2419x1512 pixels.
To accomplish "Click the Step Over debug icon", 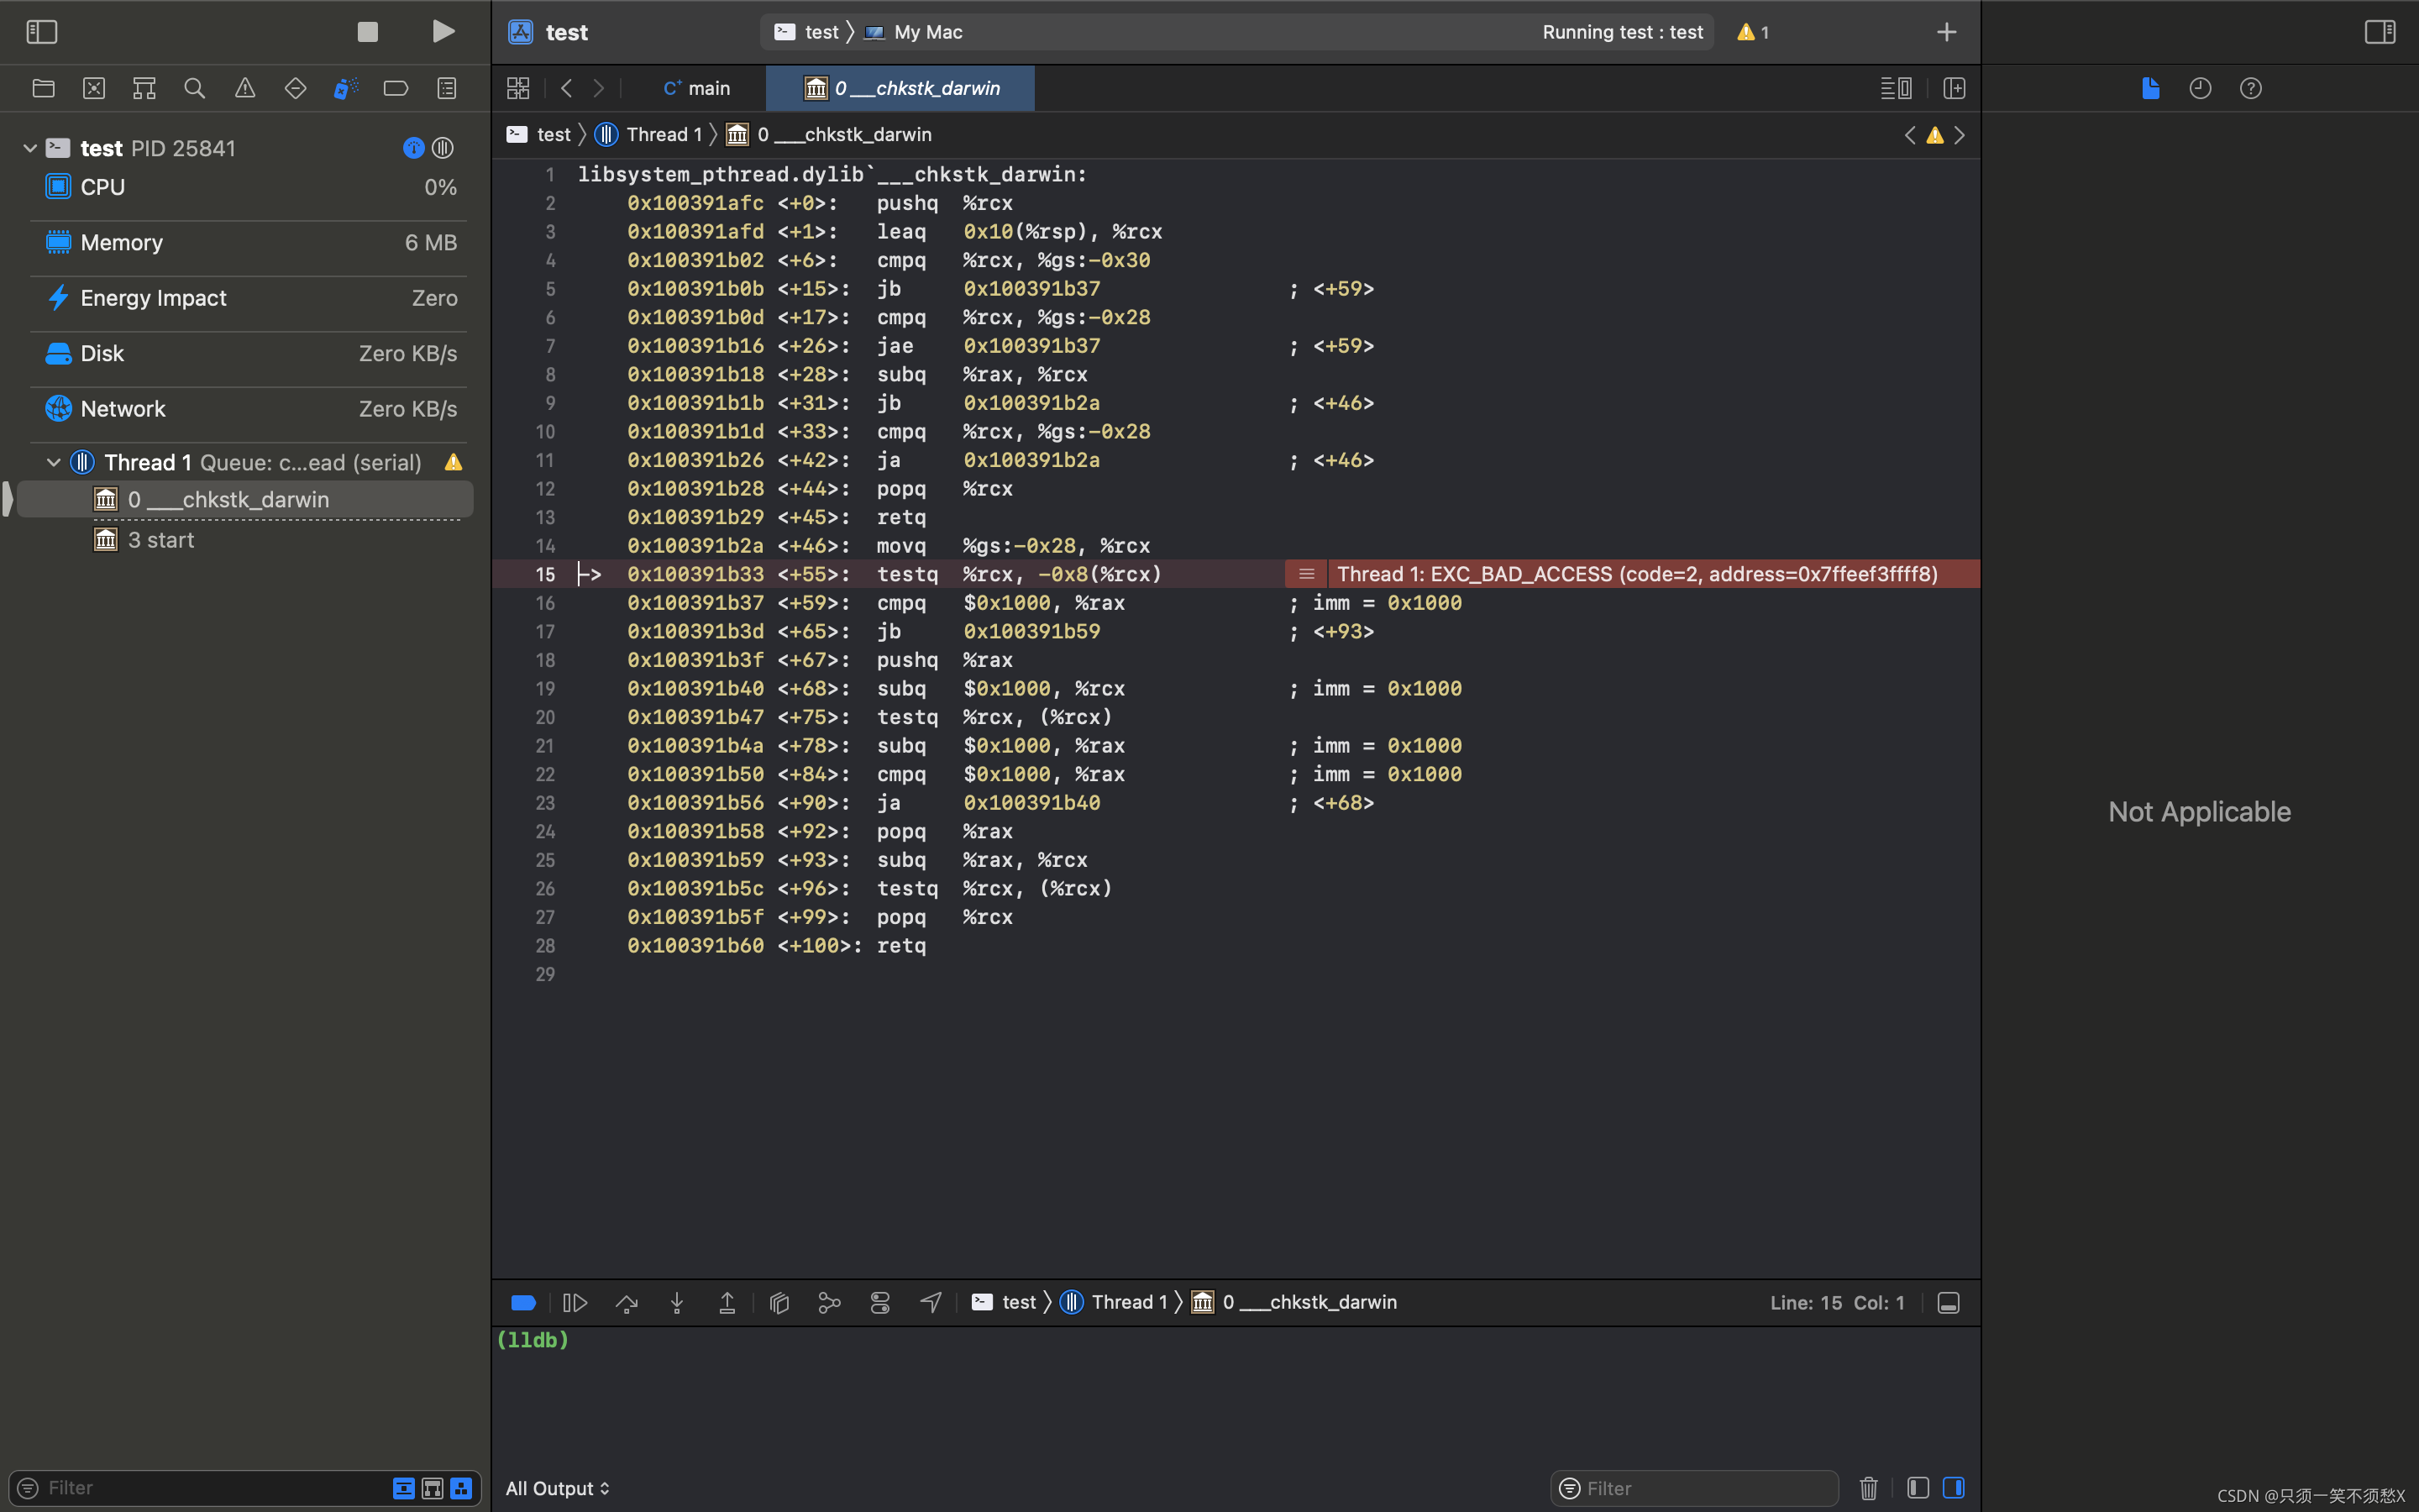I will (x=627, y=1302).
